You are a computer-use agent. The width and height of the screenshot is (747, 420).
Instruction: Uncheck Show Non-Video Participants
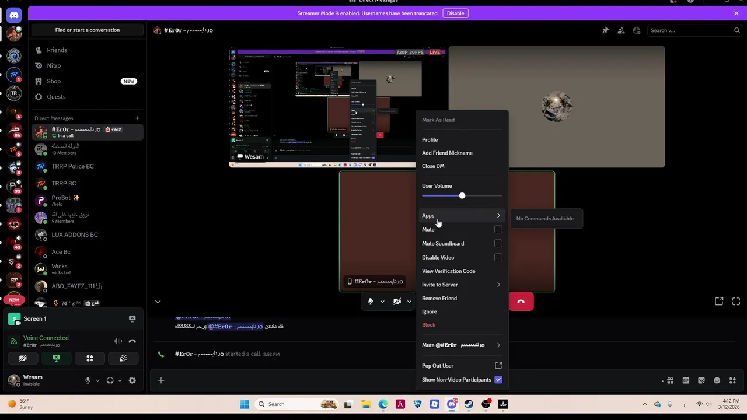tap(498, 380)
